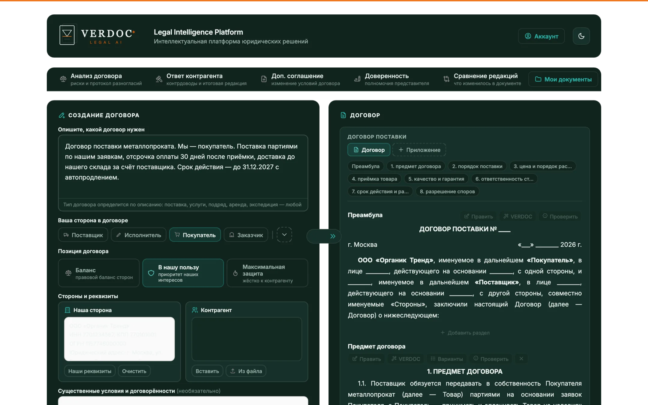Click the essential conditions input field
648x405 pixels.
pos(183,401)
